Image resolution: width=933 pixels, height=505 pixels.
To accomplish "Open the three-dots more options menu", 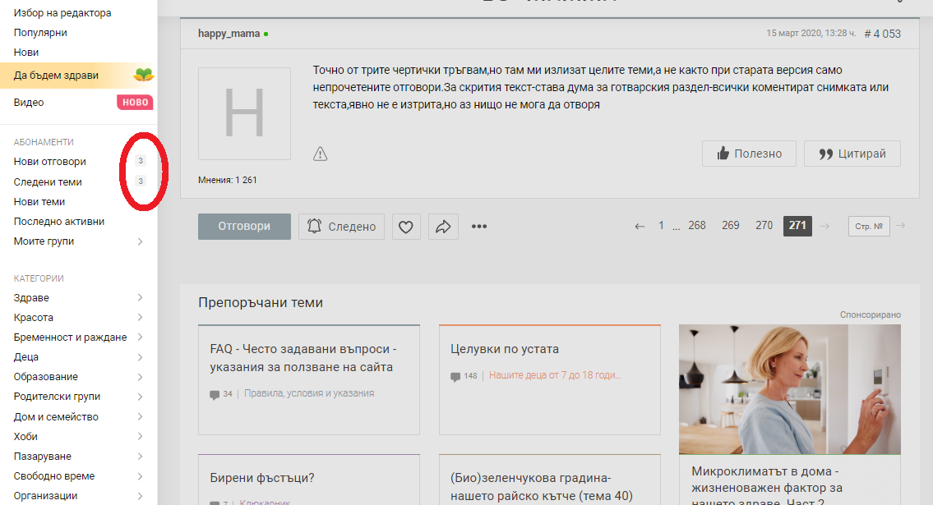I will click(479, 227).
